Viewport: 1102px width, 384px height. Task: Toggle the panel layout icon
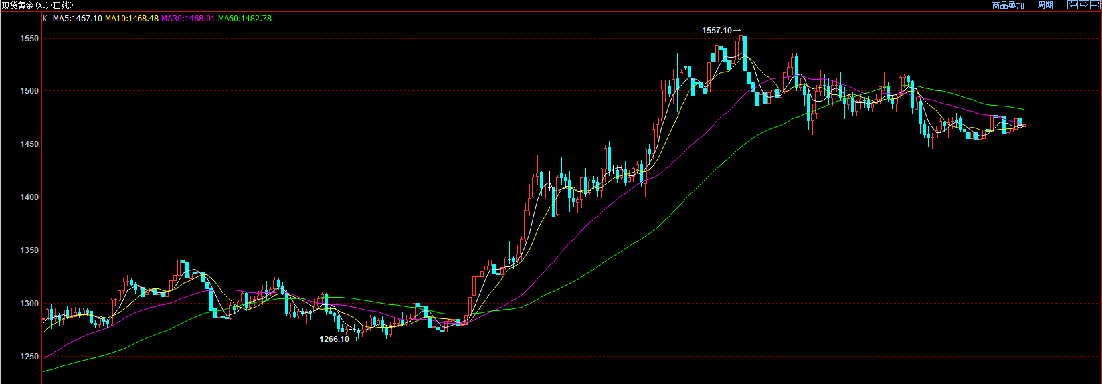click(1095, 5)
